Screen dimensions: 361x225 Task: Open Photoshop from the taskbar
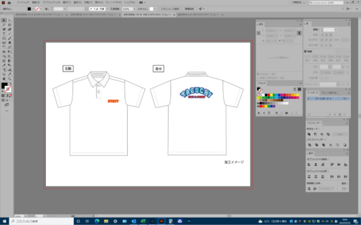point(189,221)
